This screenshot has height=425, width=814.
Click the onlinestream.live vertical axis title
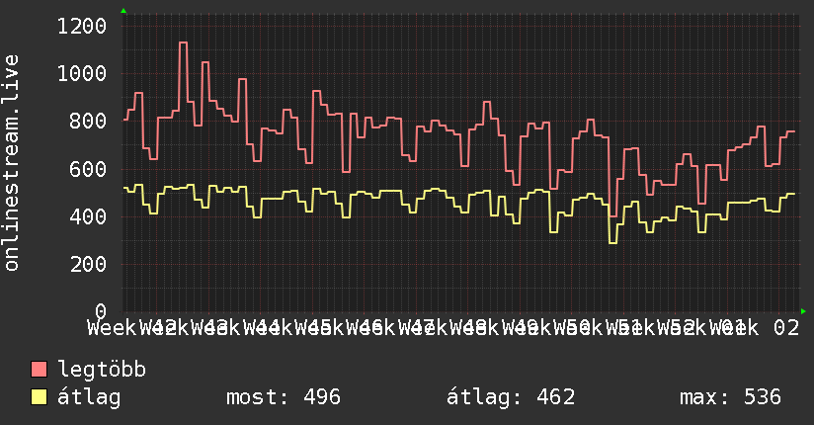12,163
